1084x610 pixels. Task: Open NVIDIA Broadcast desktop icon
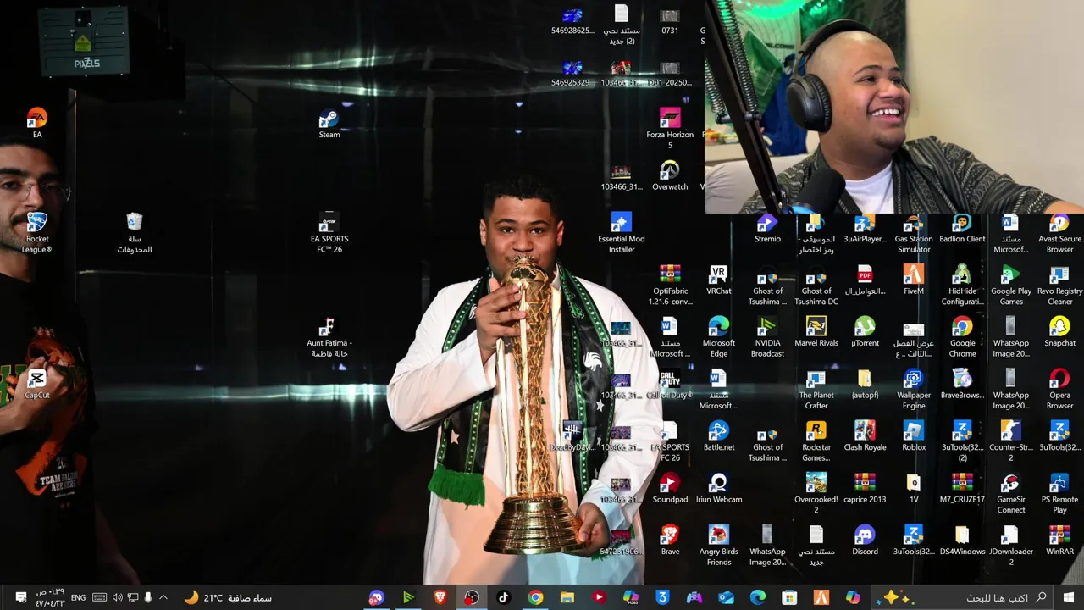(767, 337)
